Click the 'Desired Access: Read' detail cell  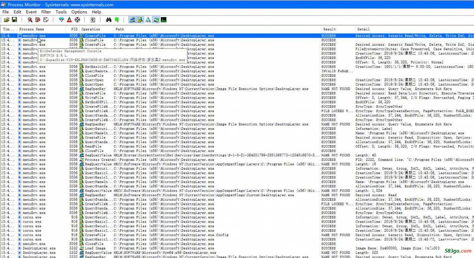pos(376,195)
